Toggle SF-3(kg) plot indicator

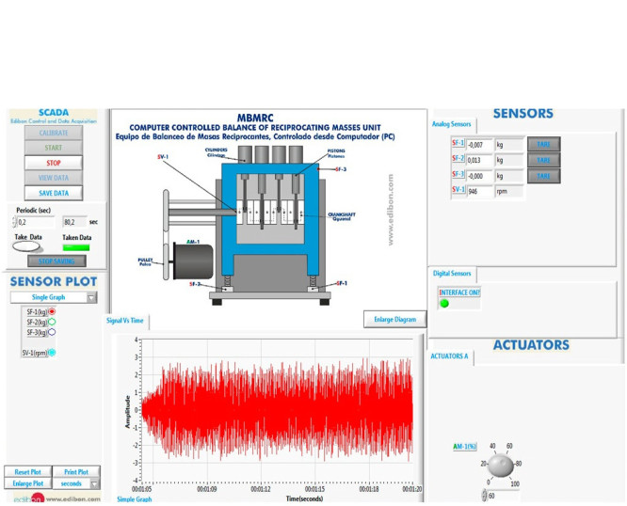(x=52, y=332)
